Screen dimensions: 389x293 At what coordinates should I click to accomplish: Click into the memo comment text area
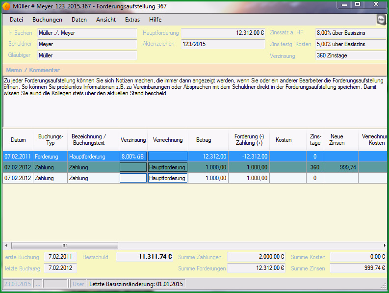(194, 101)
